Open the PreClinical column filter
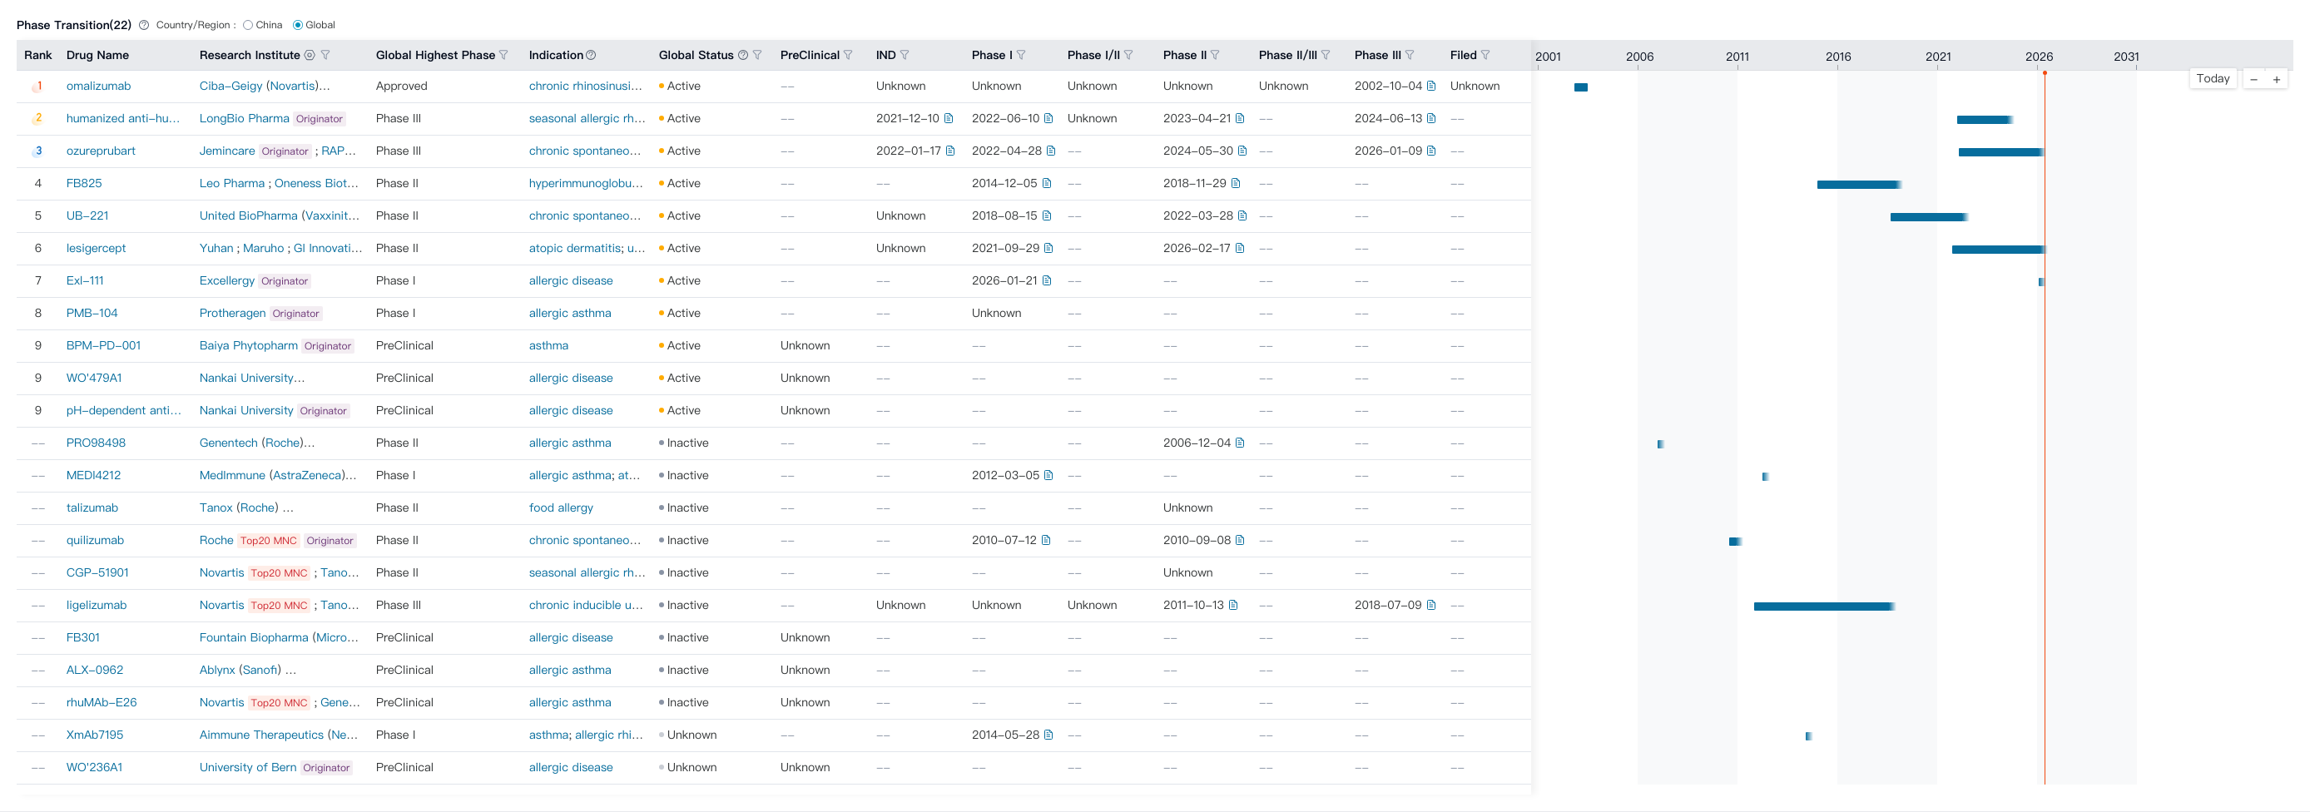Viewport: 2310px width, 812px height. [848, 56]
